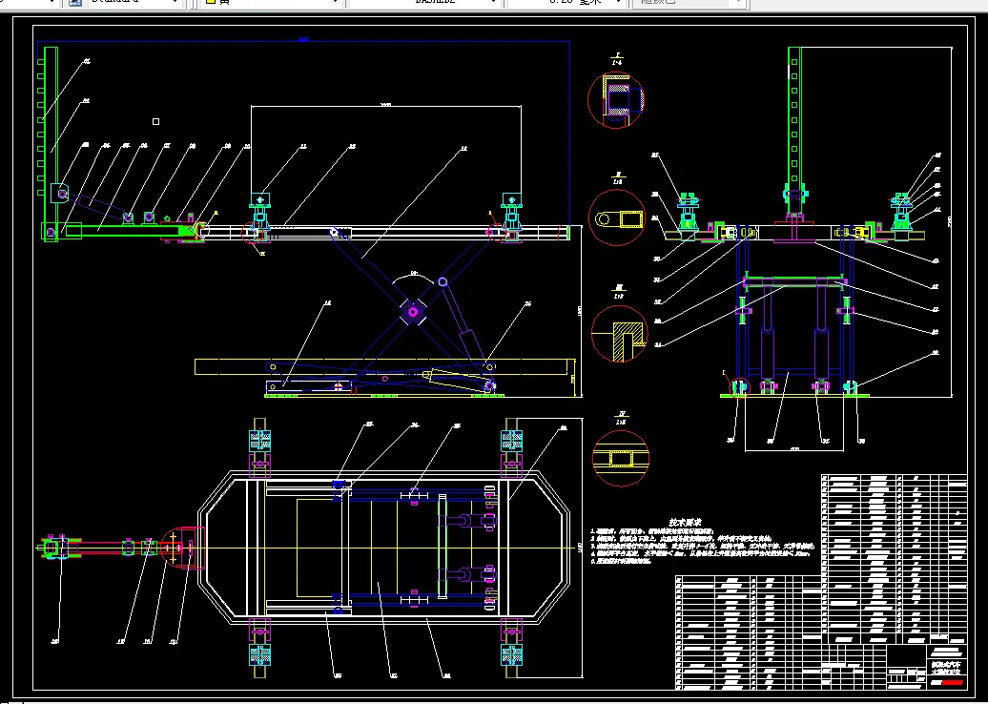The height and width of the screenshot is (704, 988).
Task: Select the top detail circle with cyan section
Action: 616,99
